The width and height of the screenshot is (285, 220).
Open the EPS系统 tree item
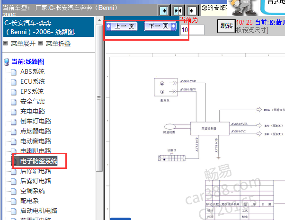[32, 92]
